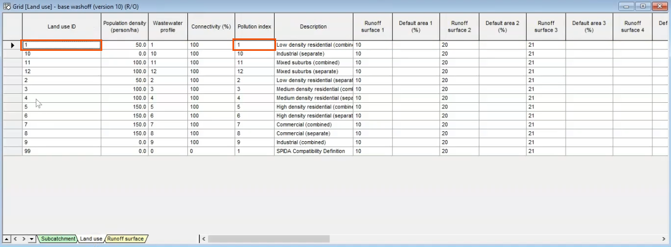The width and height of the screenshot is (671, 247).
Task: Select Land use ID cell 99
Action: tap(62, 151)
